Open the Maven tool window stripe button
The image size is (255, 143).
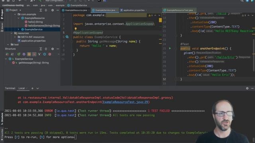pyautogui.click(x=2, y=27)
